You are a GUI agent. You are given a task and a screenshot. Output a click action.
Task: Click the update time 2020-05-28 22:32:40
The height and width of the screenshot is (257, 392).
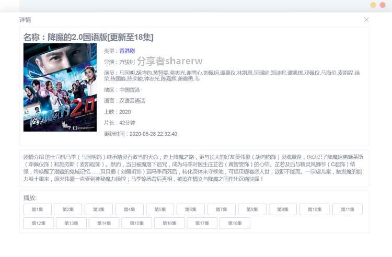point(153,134)
